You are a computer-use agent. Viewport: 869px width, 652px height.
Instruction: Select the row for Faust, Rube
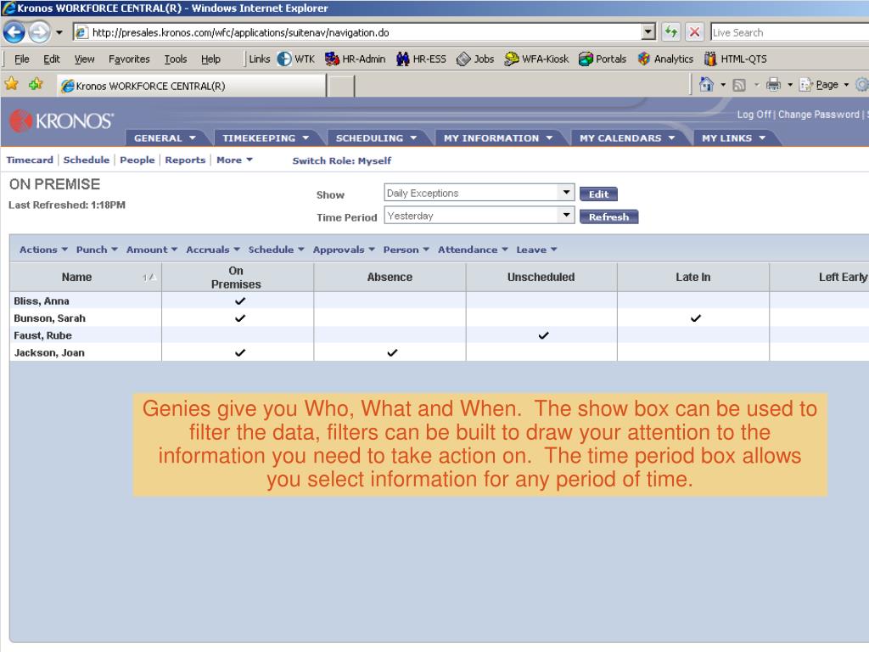click(x=439, y=335)
